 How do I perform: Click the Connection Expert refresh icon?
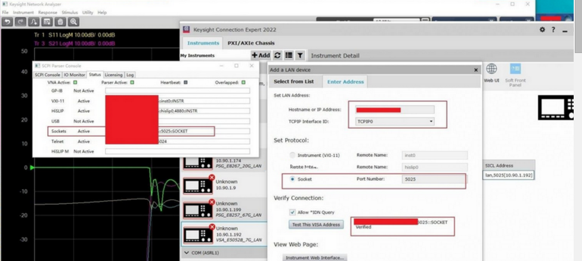(277, 55)
